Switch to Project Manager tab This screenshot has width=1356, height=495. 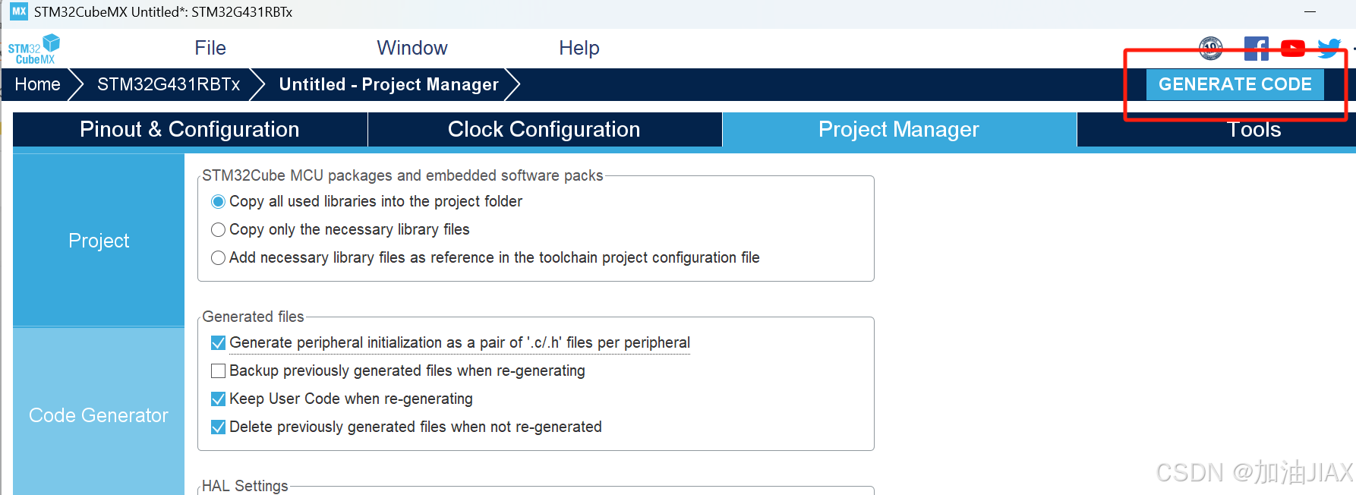899,129
